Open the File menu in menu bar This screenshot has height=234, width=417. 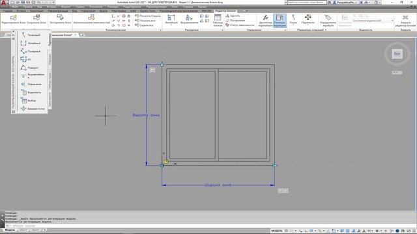coord(15,6)
